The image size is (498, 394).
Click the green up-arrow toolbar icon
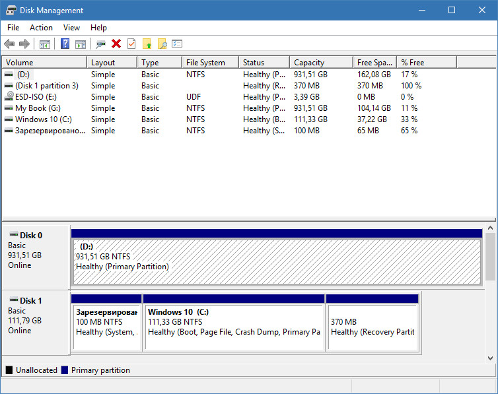pyautogui.click(x=147, y=44)
